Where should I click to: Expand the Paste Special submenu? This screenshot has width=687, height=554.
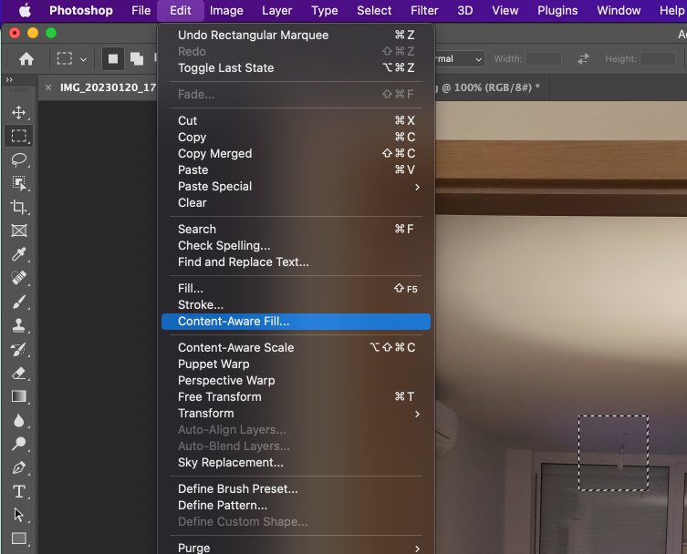coord(296,187)
